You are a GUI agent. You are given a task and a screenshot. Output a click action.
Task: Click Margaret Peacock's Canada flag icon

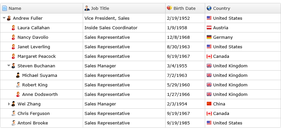209,56
